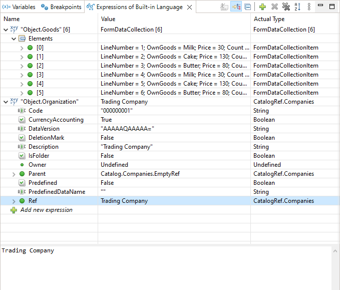This screenshot has height=290, width=340.
Task: Click the single-X Remove selected expression icon
Action: 274,7
